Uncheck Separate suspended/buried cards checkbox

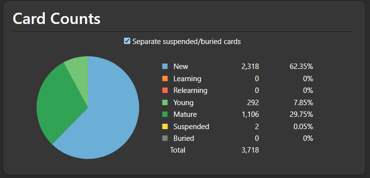[x=127, y=41]
